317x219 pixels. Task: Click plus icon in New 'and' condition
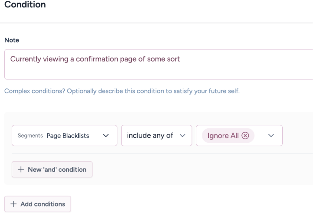(21, 170)
